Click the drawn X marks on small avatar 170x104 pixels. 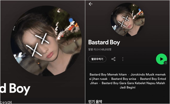pos(124,21)
